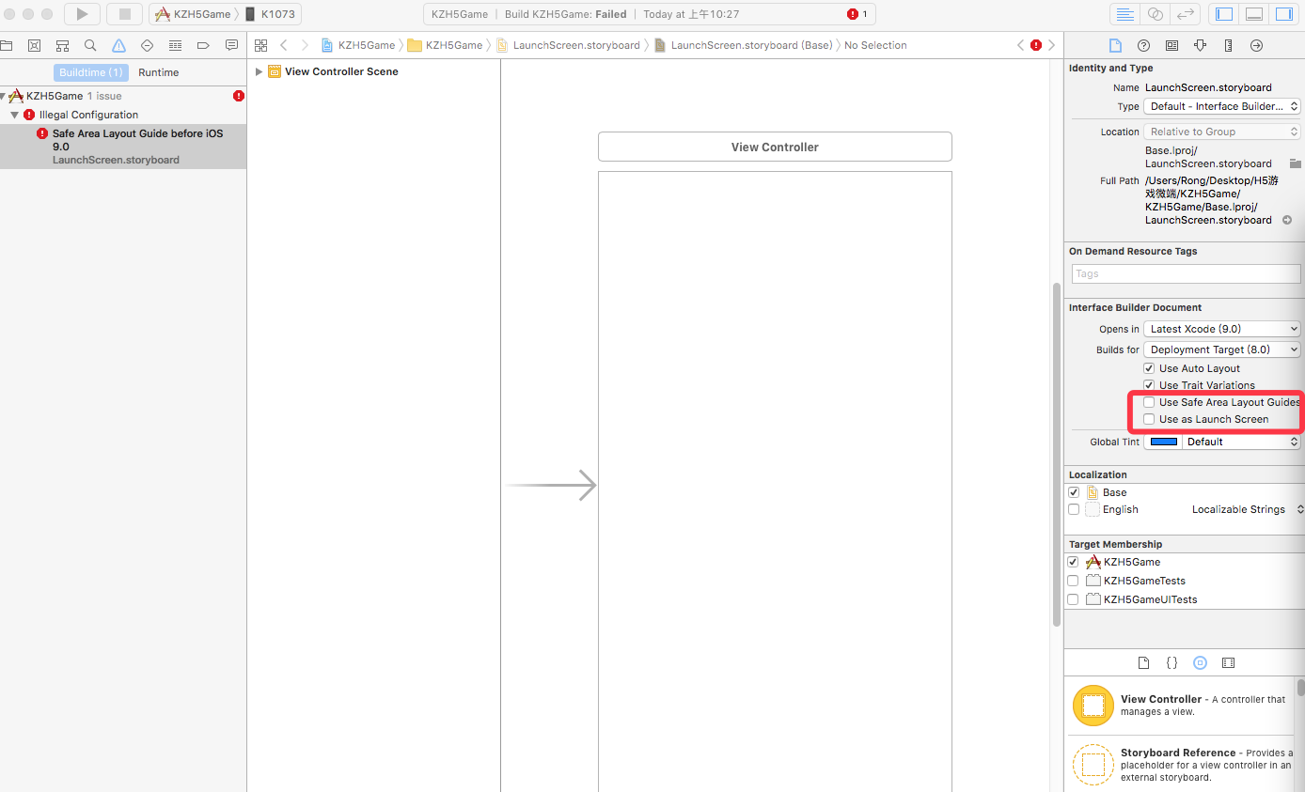Show the connections inspector arrow icon
Screen dimensions: 1305x792
[1256, 45]
